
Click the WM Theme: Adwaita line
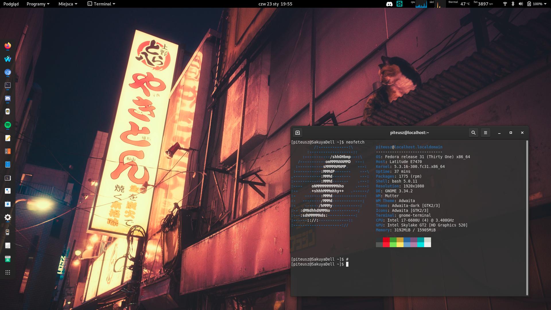click(x=395, y=201)
